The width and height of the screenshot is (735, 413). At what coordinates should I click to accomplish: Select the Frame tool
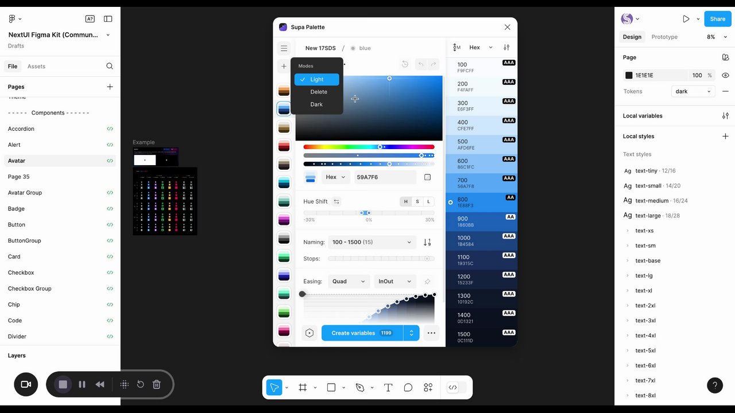[x=303, y=388]
